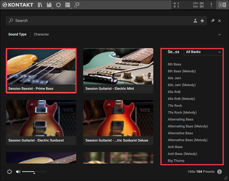229x181 pixels.
Task: Open browser preferences gear at bottom left
Action: click(9, 172)
